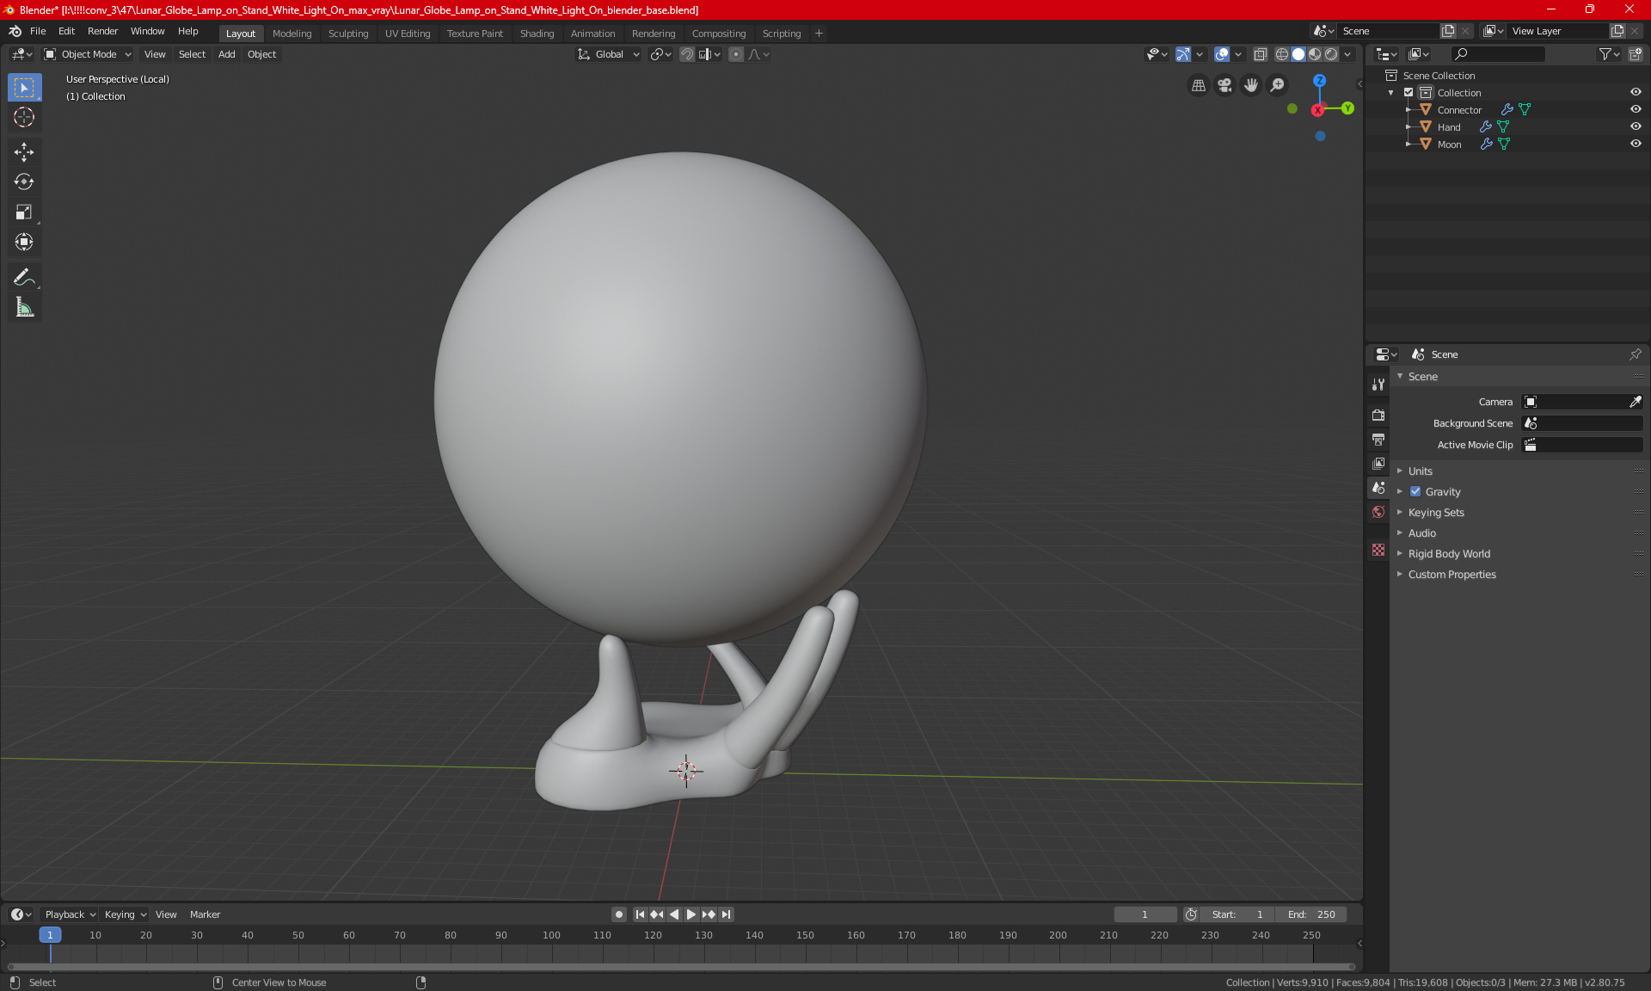Open the Texture properties tab
1651x991 pixels.
(x=1378, y=550)
